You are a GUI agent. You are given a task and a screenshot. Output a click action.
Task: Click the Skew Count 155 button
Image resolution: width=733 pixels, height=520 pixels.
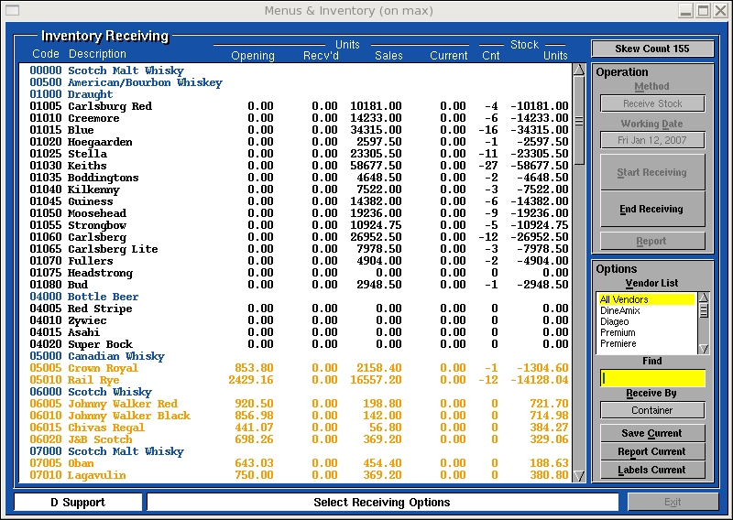(x=652, y=49)
